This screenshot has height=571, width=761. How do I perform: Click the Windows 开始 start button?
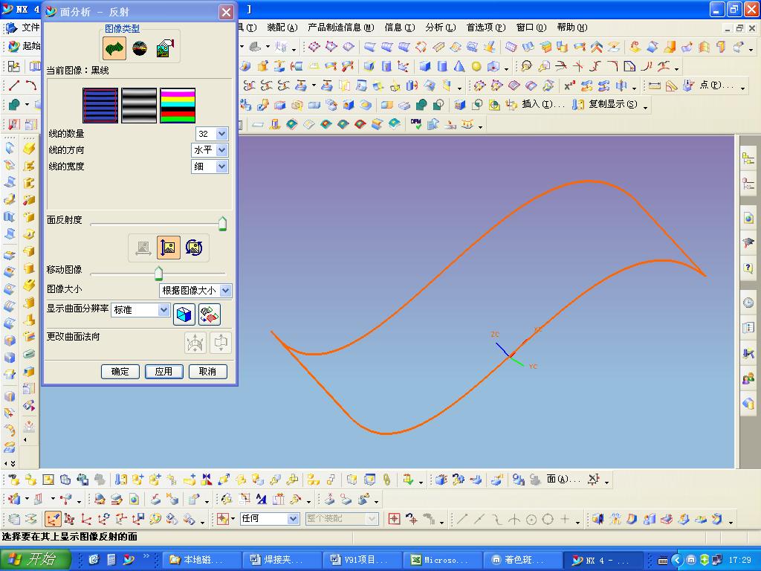(x=36, y=559)
